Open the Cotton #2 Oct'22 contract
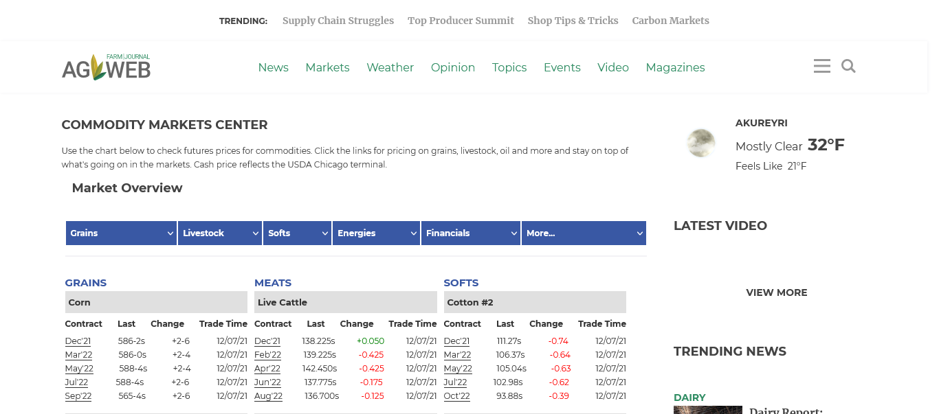 pyautogui.click(x=456, y=396)
